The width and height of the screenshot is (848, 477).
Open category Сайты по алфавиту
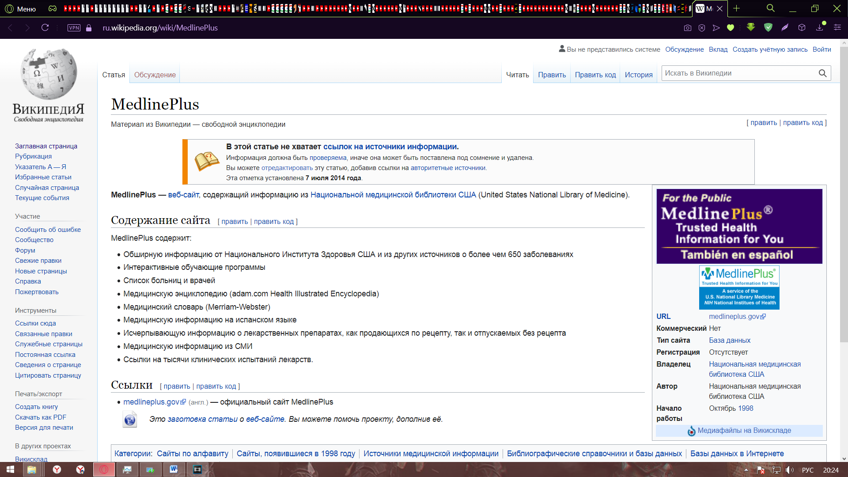[193, 454]
